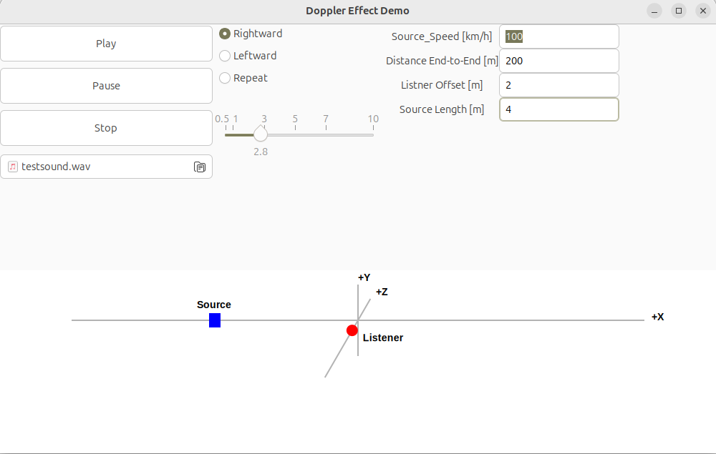Select the Rightward direction radio button
This screenshot has width=716, height=454.
click(224, 33)
